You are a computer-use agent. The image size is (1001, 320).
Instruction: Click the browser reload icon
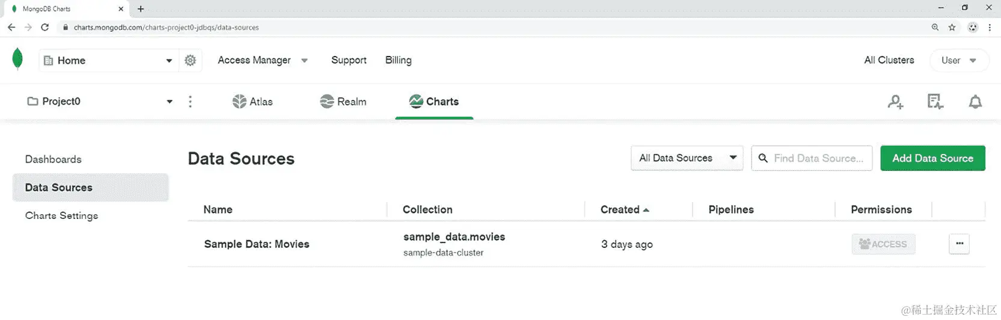point(44,27)
